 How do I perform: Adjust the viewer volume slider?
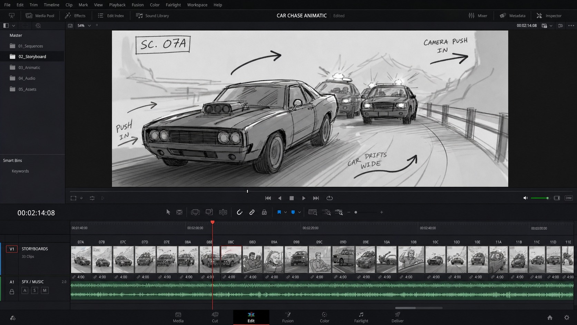click(540, 198)
